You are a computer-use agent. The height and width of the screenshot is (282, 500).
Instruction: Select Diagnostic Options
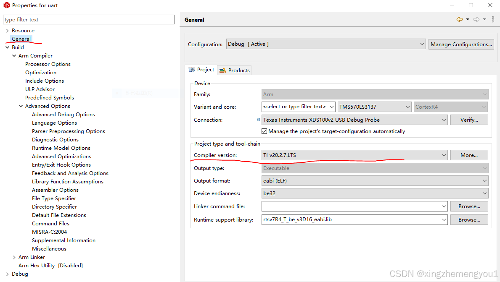click(55, 140)
